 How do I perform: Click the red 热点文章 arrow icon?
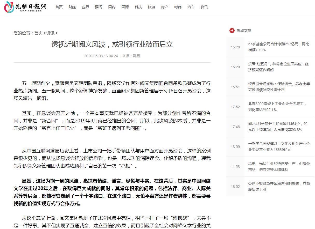tap(232, 31)
